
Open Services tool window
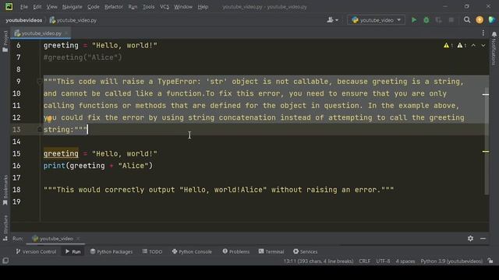(x=305, y=251)
